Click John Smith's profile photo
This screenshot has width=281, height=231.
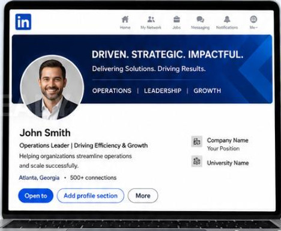[52, 88]
